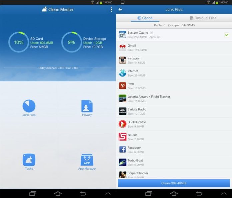This screenshot has width=232, height=198.
Task: Switch to the Residual Files tab
Action: tap(203, 18)
